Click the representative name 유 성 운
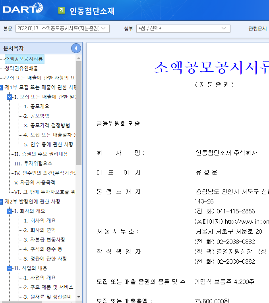This screenshot has width=269, height=303. point(207,172)
